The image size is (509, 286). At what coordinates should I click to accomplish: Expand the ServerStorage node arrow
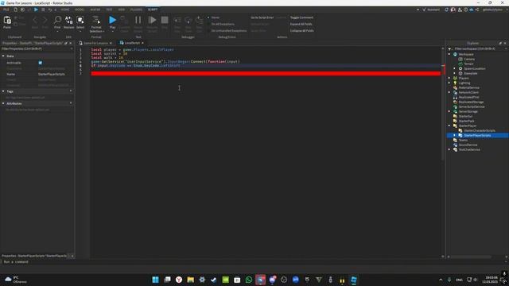tap(449, 111)
